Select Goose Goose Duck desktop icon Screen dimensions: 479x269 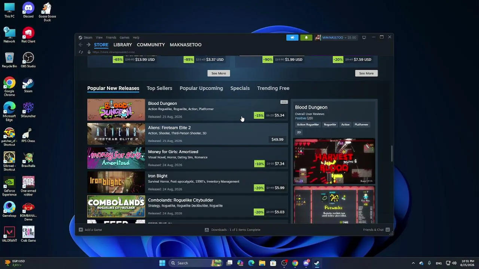pos(47,12)
